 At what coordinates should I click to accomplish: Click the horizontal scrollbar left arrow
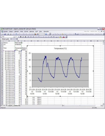pyautogui.click(x=63, y=106)
